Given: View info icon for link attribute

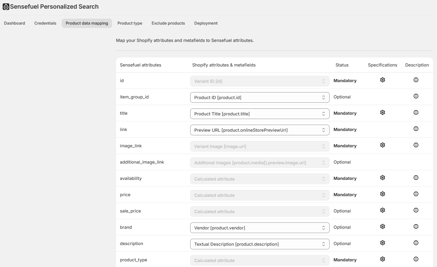Looking at the screenshot, I should (416, 129).
